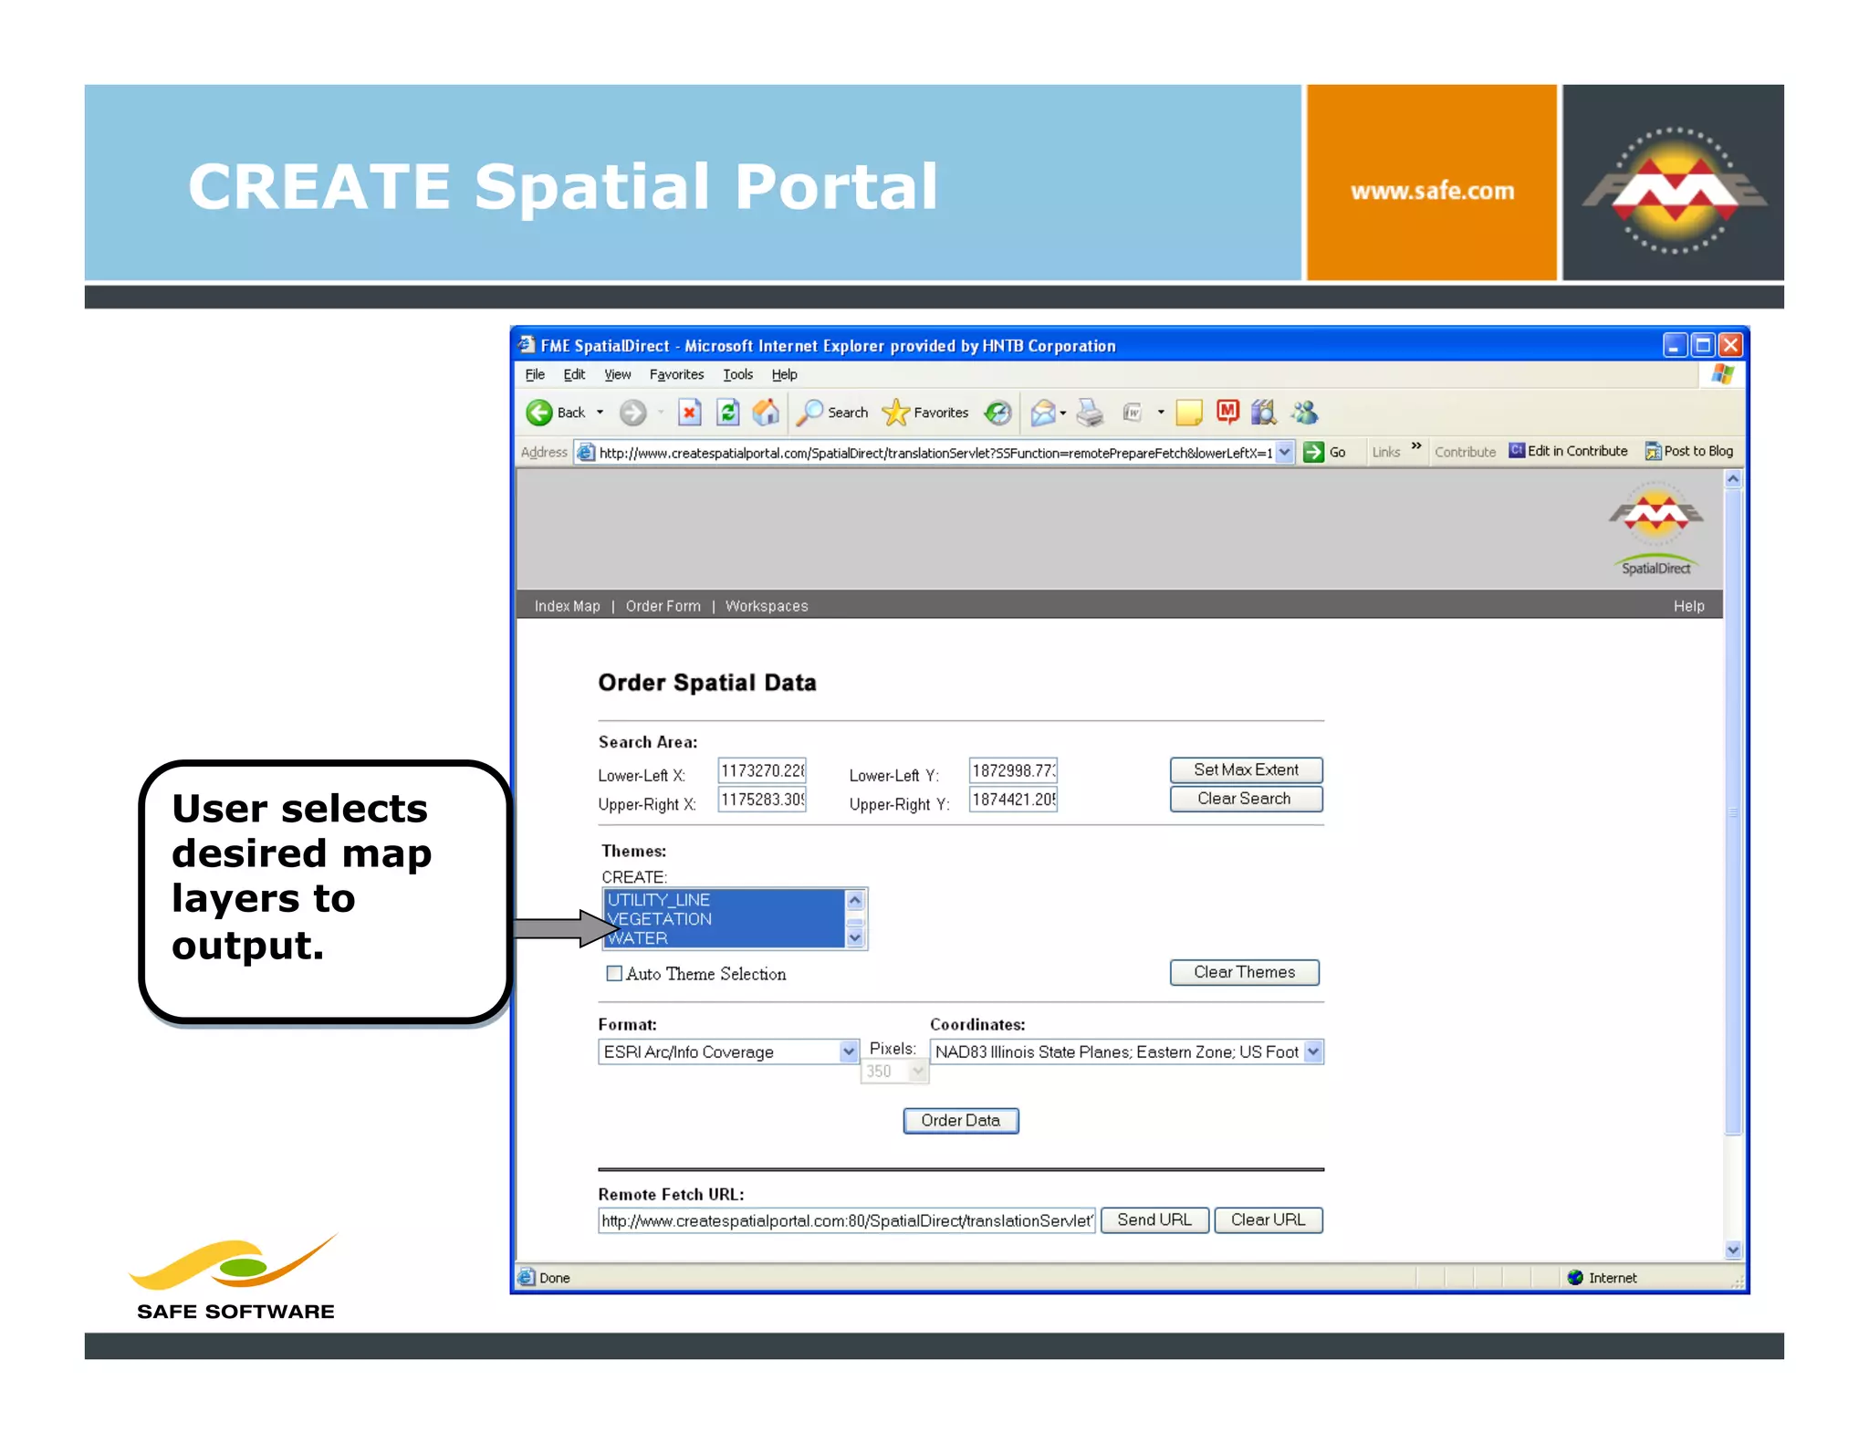Click Clear URL button
Screen dimensions: 1869x1444
pos(1268,1219)
